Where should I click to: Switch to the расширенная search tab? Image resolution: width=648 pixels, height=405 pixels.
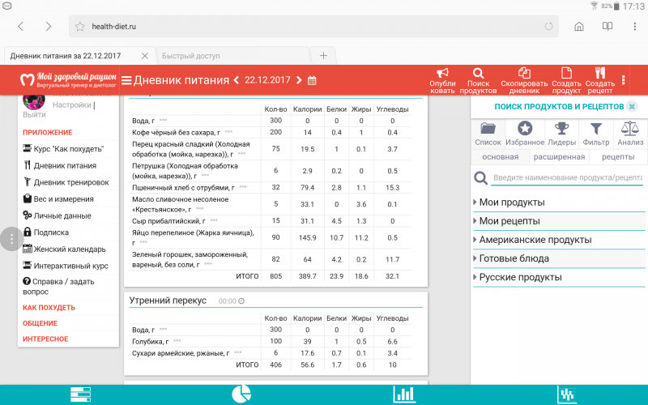(559, 156)
